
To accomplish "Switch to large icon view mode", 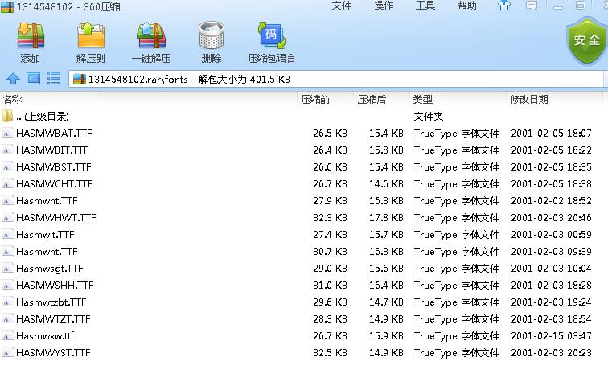I will (33, 79).
